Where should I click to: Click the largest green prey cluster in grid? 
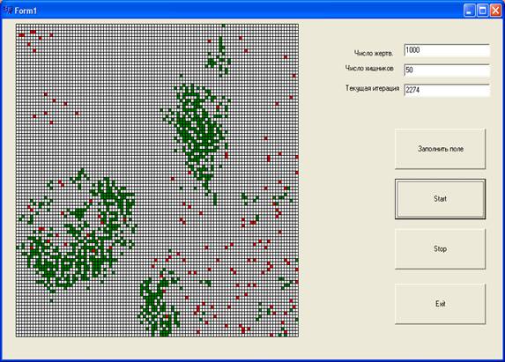pyautogui.click(x=78, y=235)
